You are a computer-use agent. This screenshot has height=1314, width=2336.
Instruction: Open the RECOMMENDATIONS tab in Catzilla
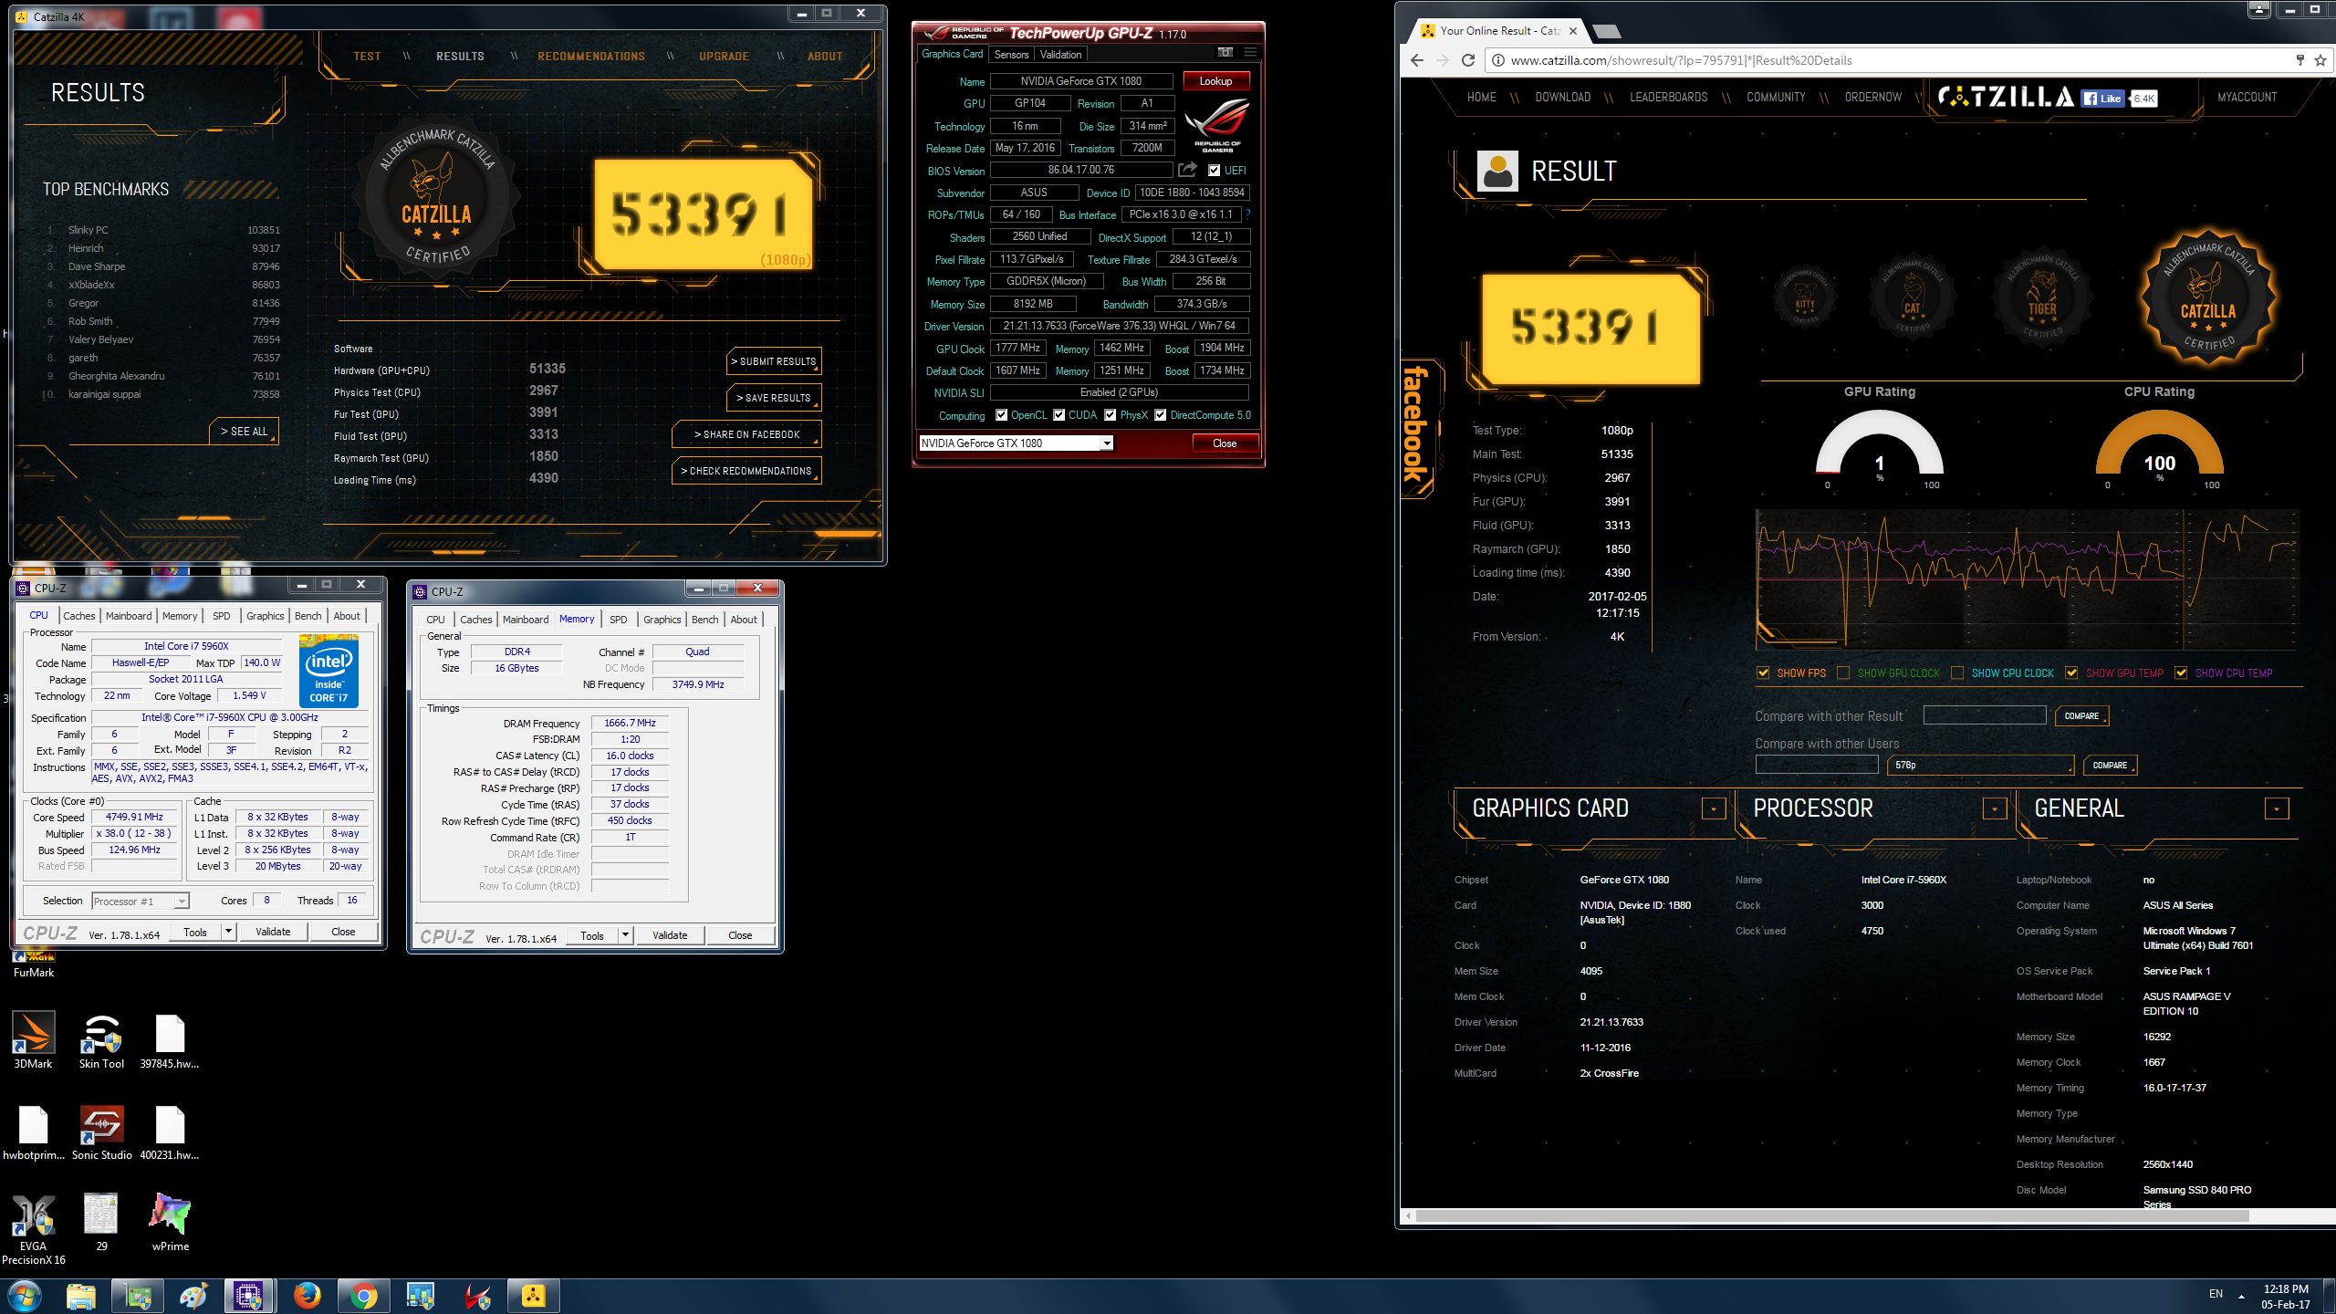tap(590, 57)
